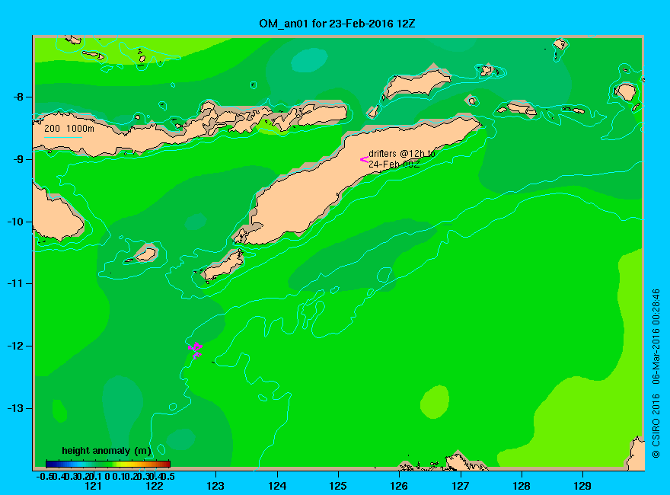Click the map title "OM_an01 for 23-Feb-2016 12Z"
This screenshot has width=670, height=495.
point(337,24)
